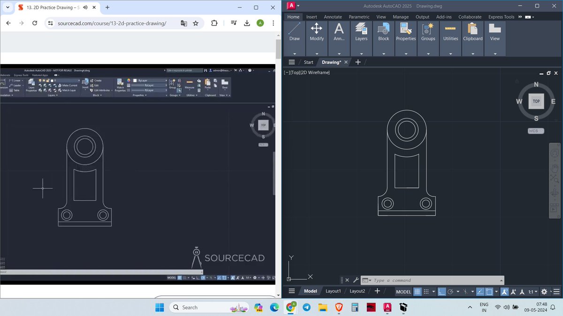Expand the Draw panel dropdown arrow
The image size is (563, 316).
(x=295, y=53)
